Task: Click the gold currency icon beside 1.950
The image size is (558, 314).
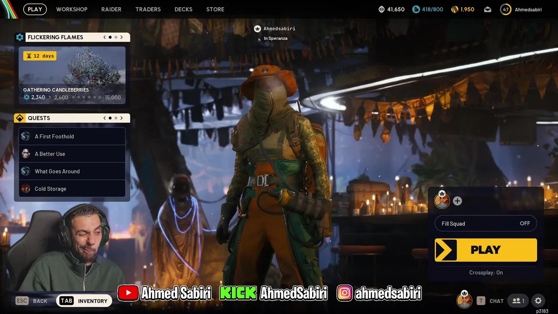Action: click(454, 9)
